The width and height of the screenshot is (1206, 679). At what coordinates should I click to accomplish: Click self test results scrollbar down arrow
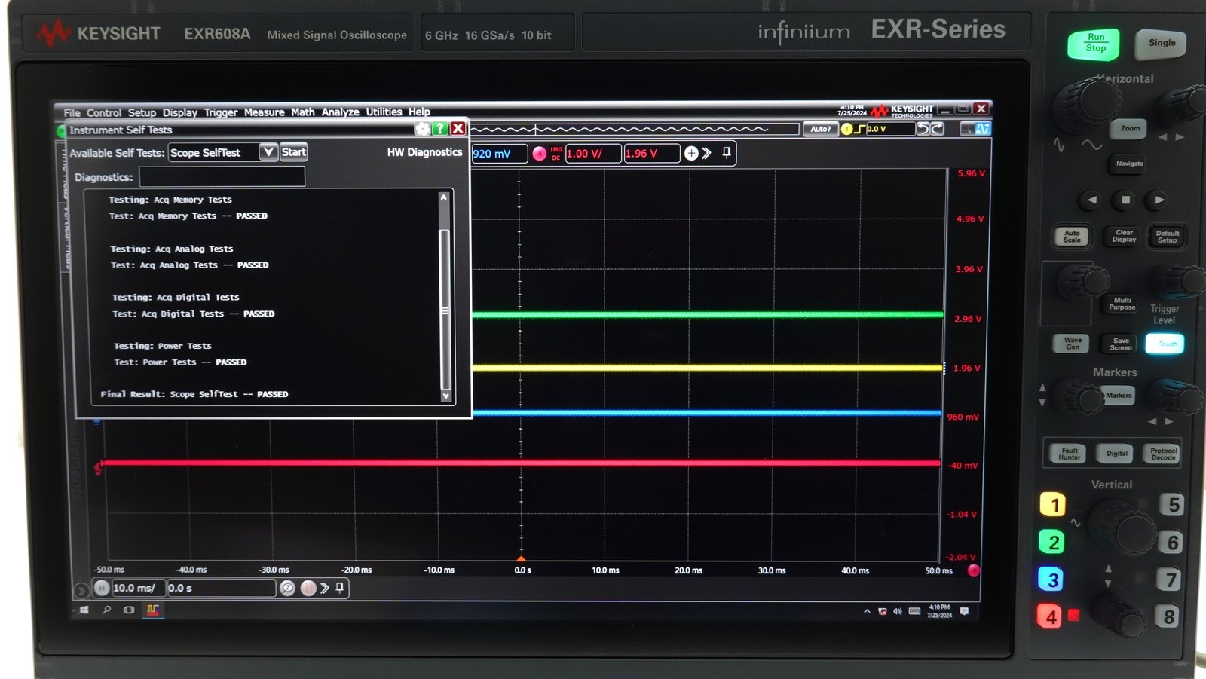coord(445,396)
